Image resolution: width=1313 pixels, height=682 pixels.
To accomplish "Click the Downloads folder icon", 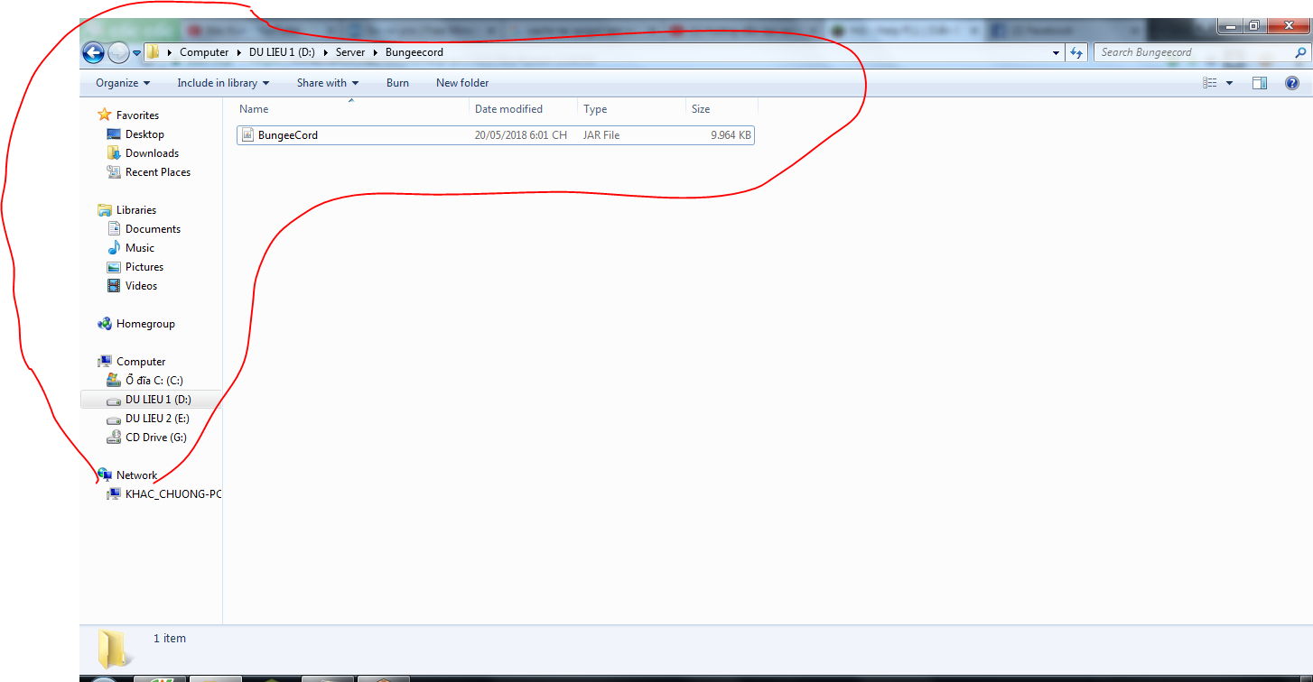I will pos(114,153).
